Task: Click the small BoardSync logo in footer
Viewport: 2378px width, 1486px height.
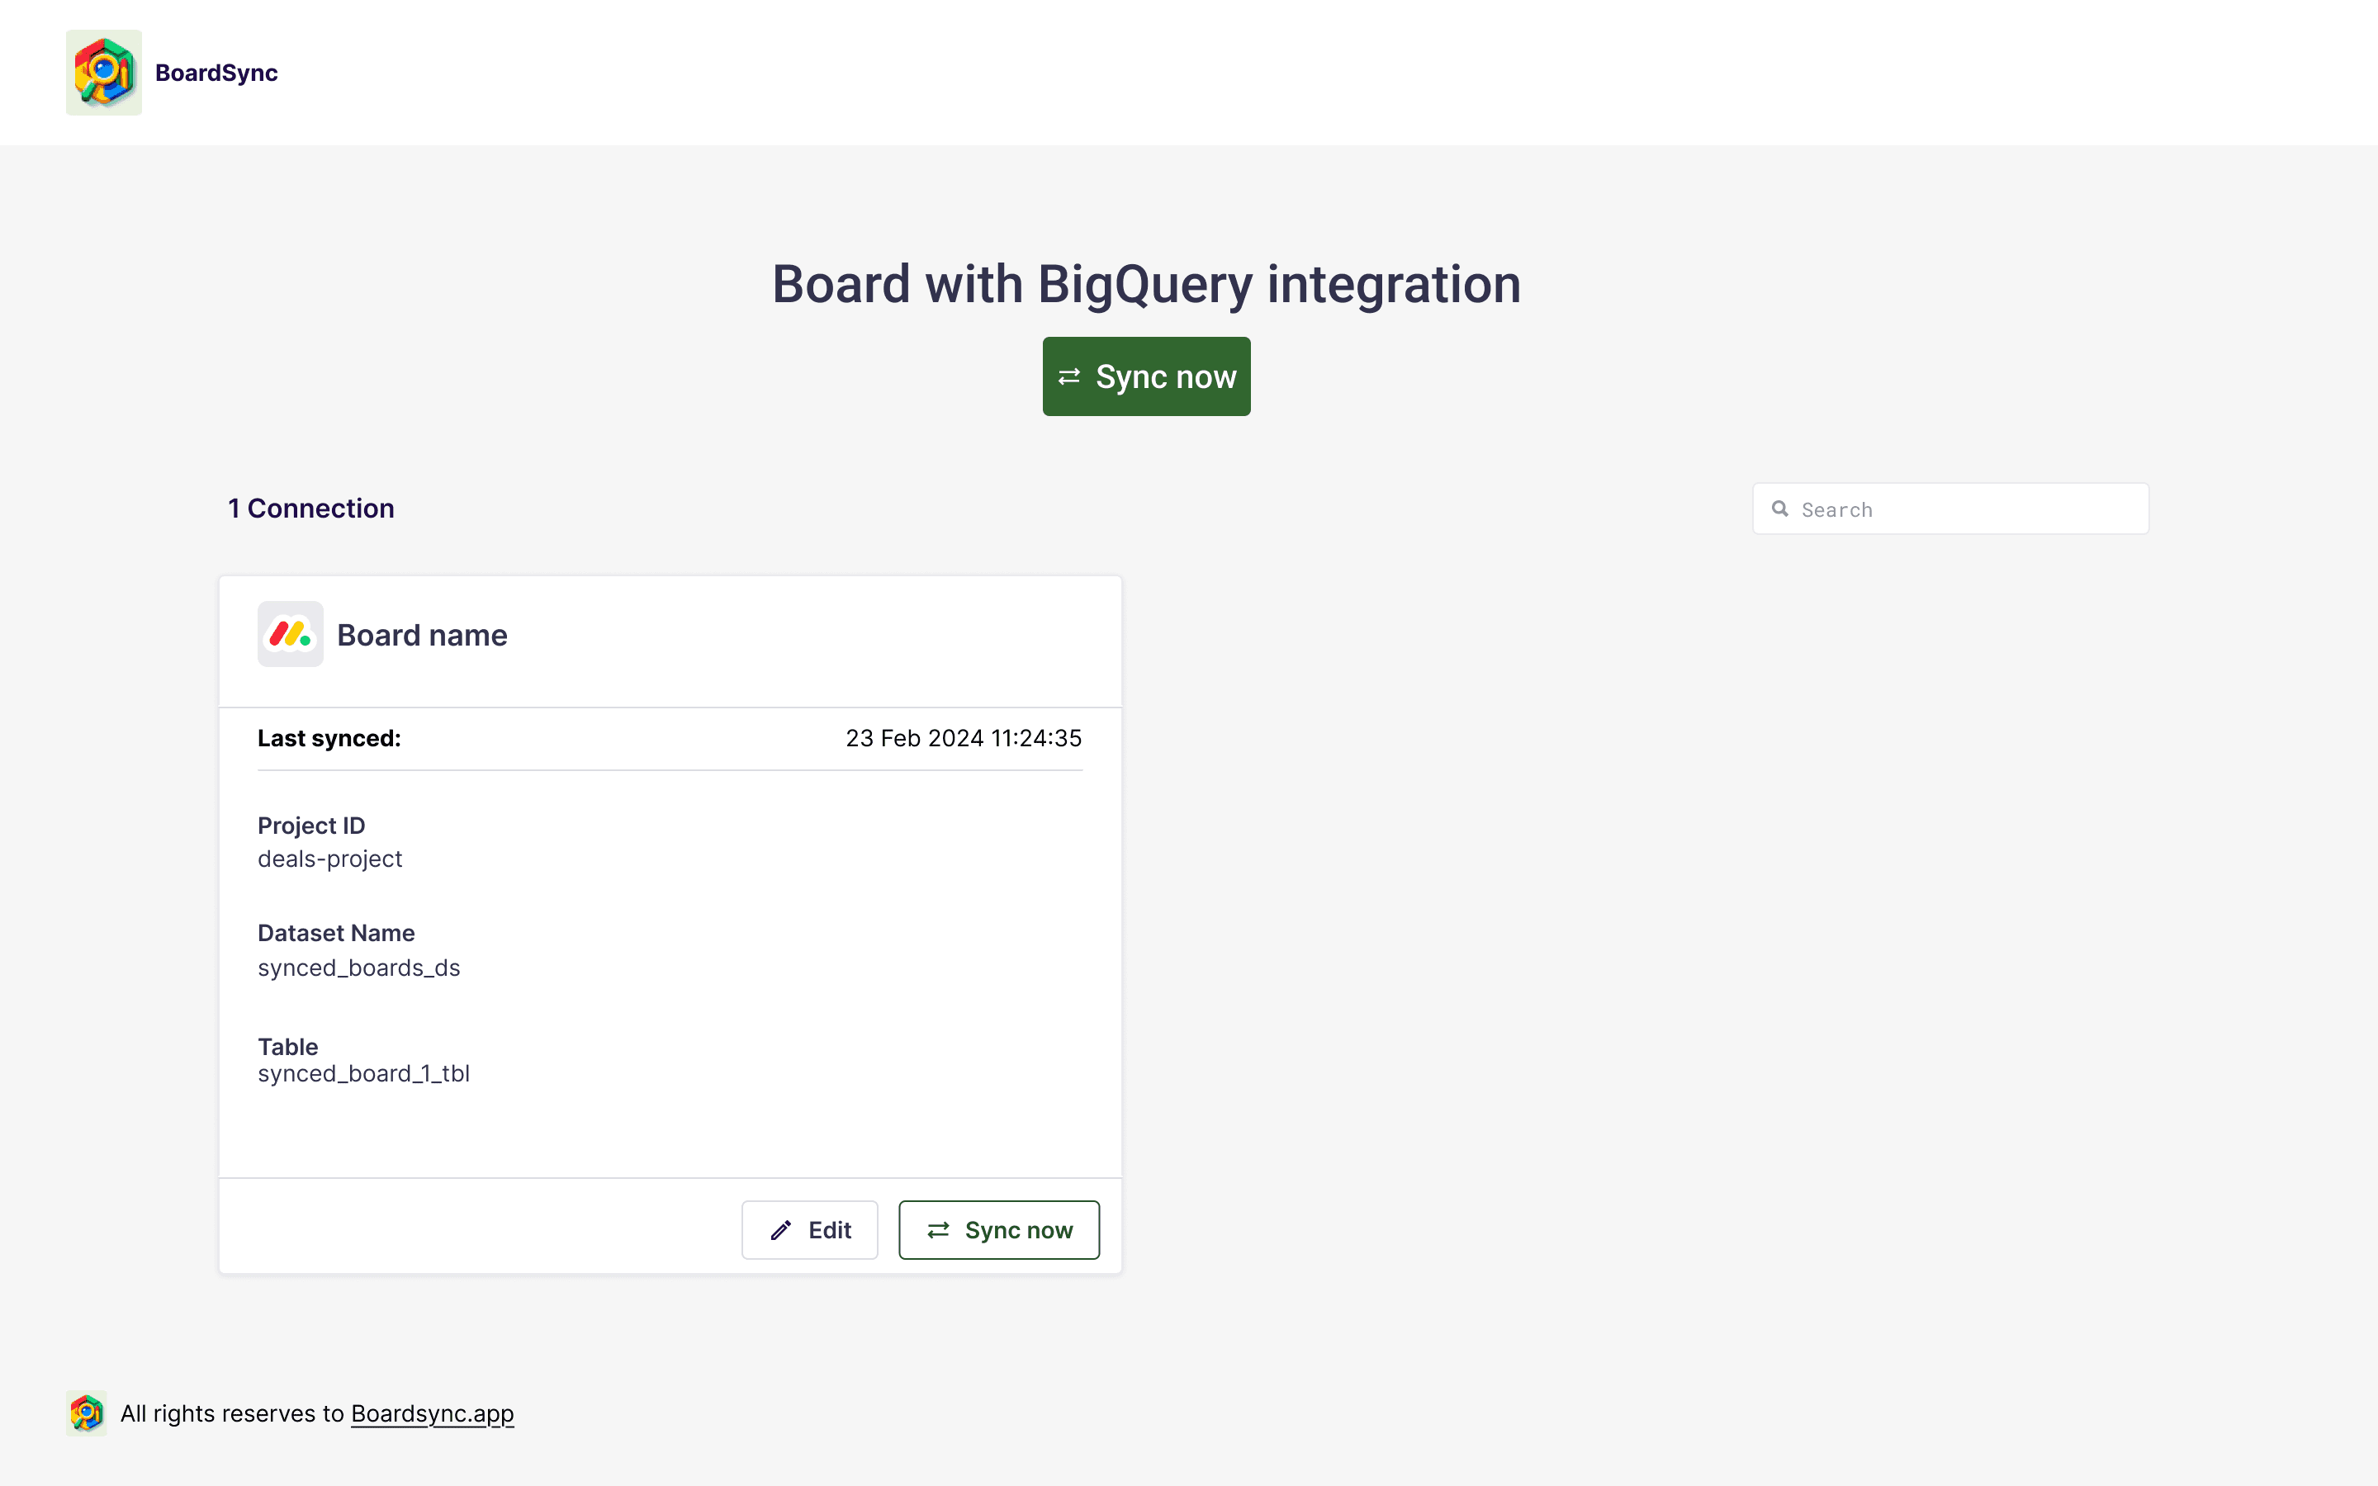Action: pyautogui.click(x=87, y=1413)
